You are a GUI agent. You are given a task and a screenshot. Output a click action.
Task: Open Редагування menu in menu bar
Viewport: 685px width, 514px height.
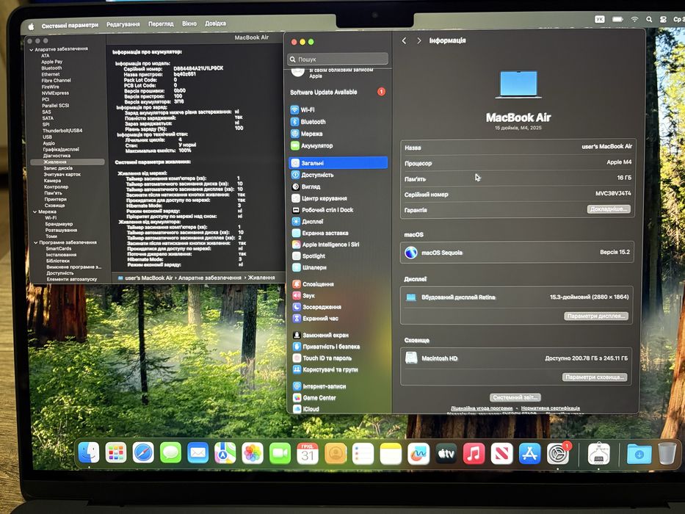coord(123,24)
